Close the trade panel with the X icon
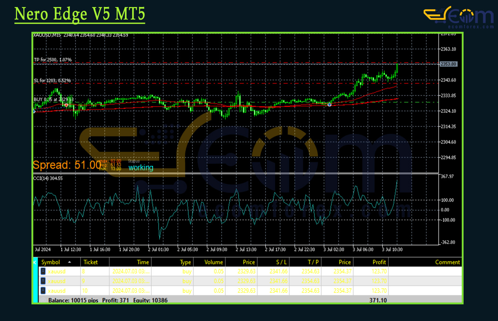The width and height of the screenshot is (498, 321). (35, 262)
